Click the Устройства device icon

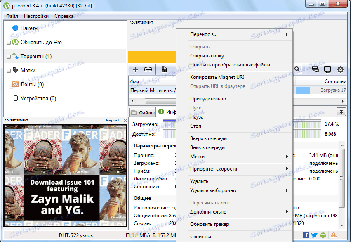(15, 98)
